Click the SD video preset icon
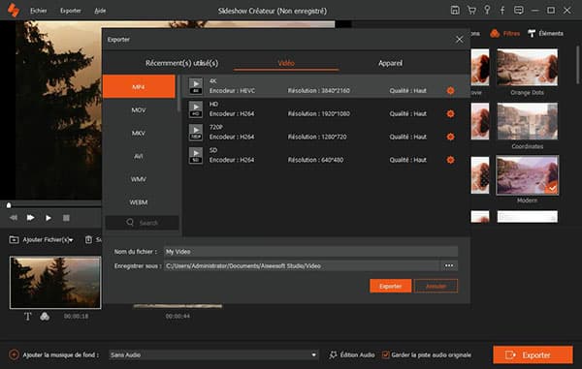 [196, 155]
